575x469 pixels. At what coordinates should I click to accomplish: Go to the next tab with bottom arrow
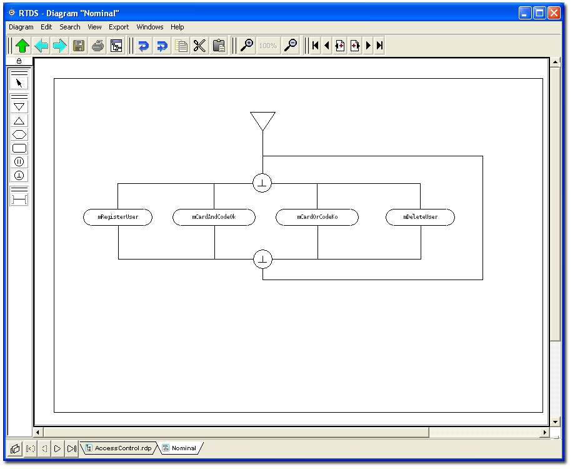coord(57,448)
